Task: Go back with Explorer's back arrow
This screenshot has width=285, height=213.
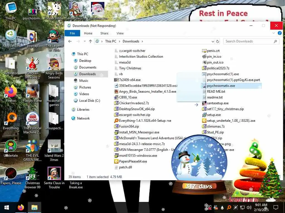Action: 70,41
